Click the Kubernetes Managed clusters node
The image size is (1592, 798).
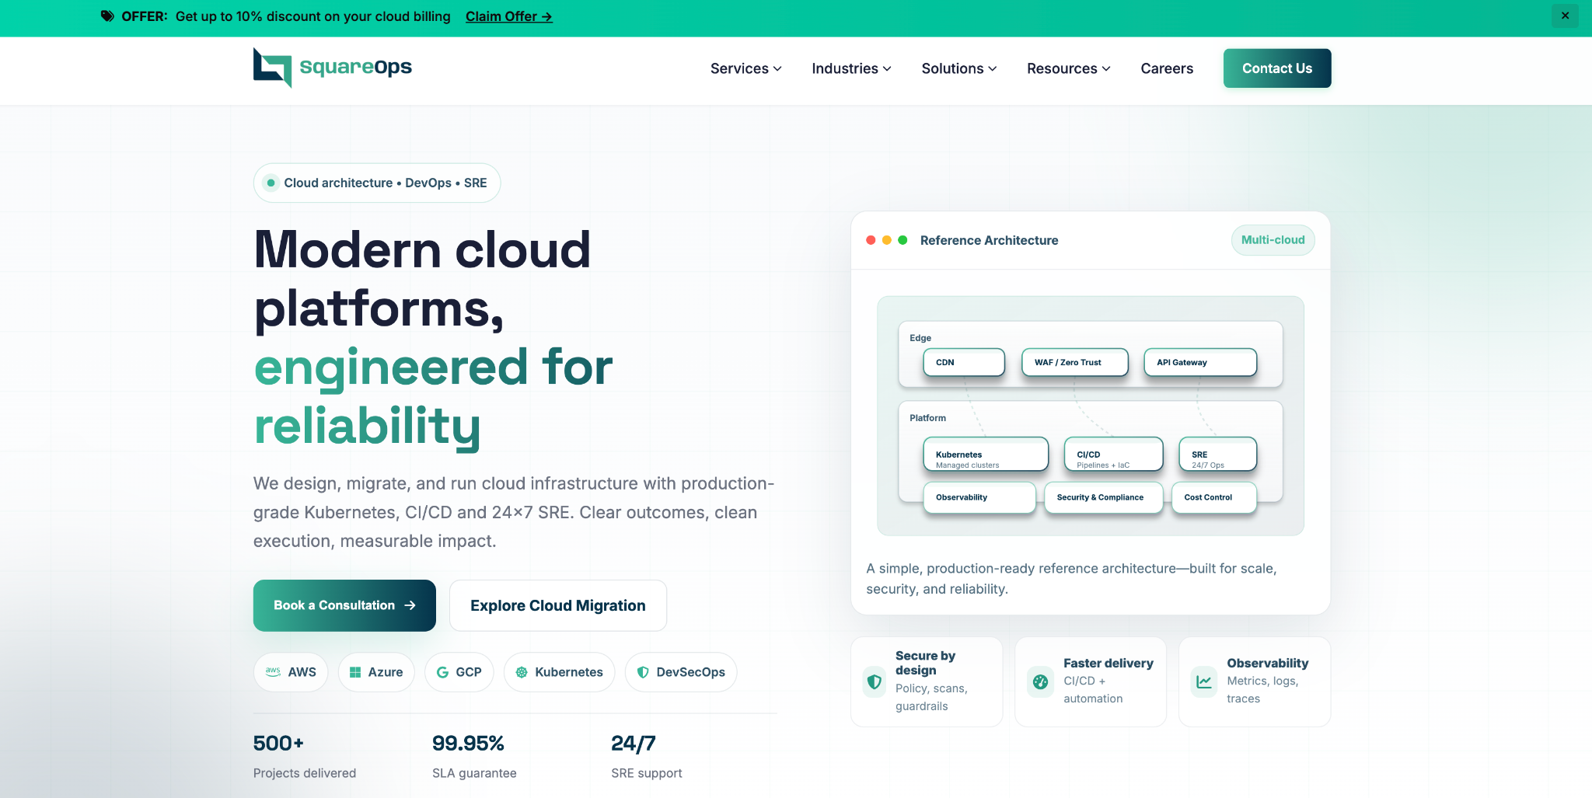pyautogui.click(x=986, y=455)
